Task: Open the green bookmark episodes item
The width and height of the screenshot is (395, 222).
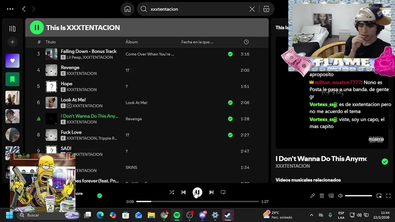Action: pyautogui.click(x=12, y=79)
